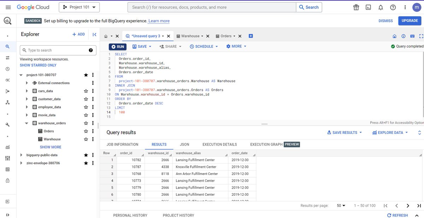Open the EXPLORE DATA dropdown
The height and width of the screenshot is (218, 424).
pos(390,132)
